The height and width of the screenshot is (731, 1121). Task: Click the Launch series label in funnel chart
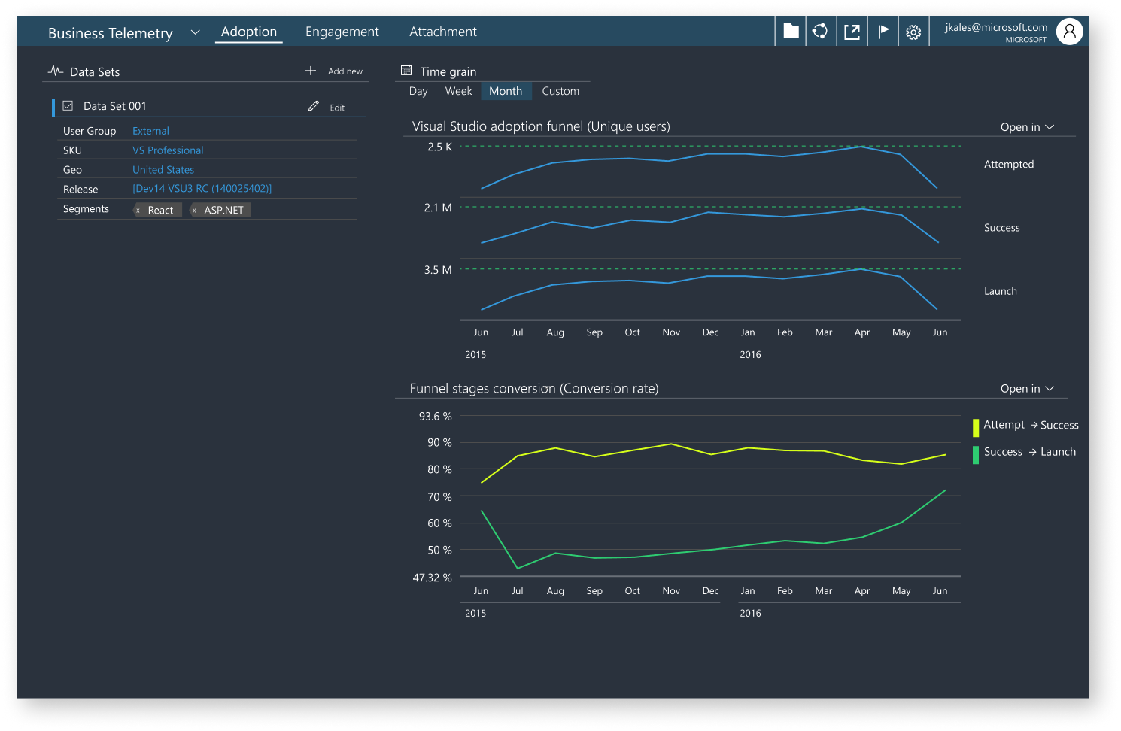pos(1000,291)
